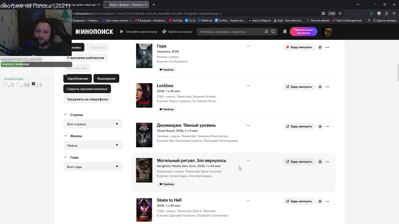Screen dimensions: 399x224
Task: Open the Онлайн-кинотеатр section
Action: (138, 31)
